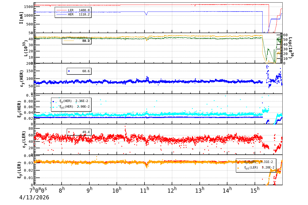Click the 8h time axis label
Screen dimensions: 308x205
click(x=62, y=191)
